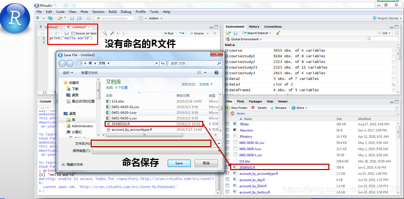404x199 pixels.
Task: Run current line with Run button
Action: coord(168,33)
